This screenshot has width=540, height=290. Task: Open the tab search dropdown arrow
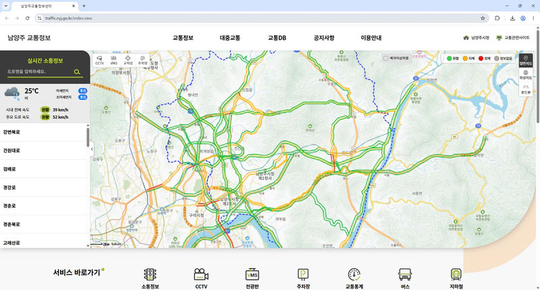tap(6, 6)
